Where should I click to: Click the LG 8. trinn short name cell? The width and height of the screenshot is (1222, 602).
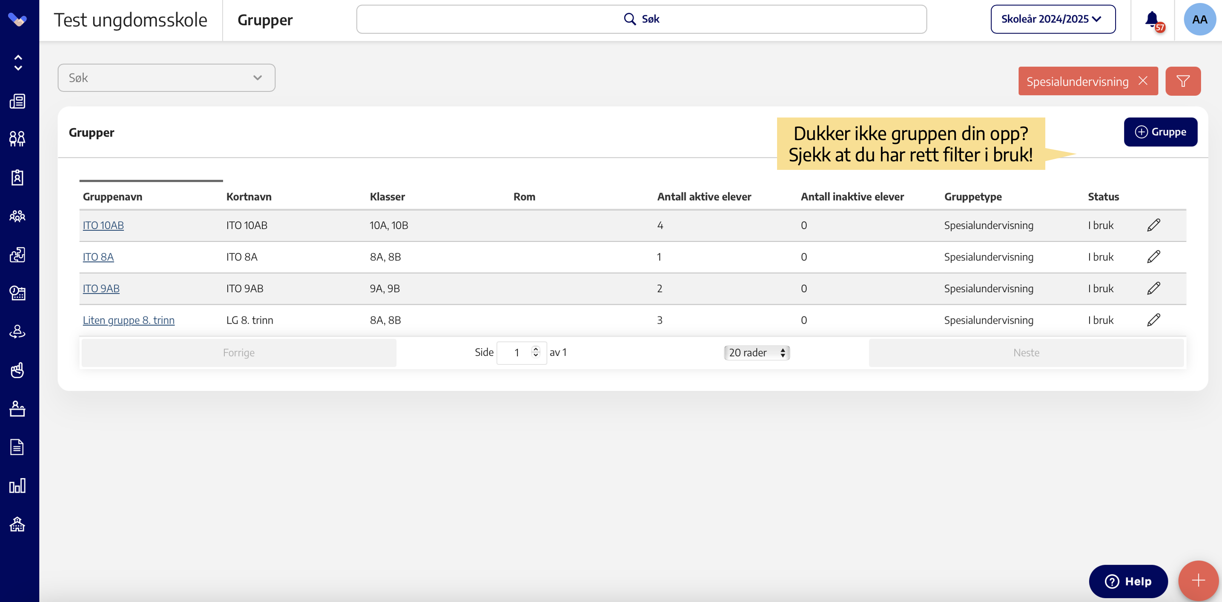point(250,320)
